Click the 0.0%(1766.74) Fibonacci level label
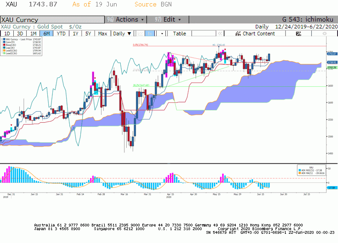This screenshot has width=338, height=243. [x=141, y=45]
